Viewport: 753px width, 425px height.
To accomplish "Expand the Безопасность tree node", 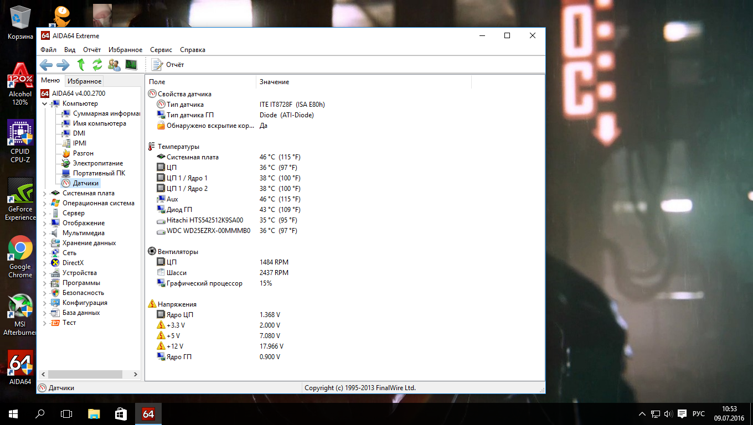I will [x=45, y=293].
